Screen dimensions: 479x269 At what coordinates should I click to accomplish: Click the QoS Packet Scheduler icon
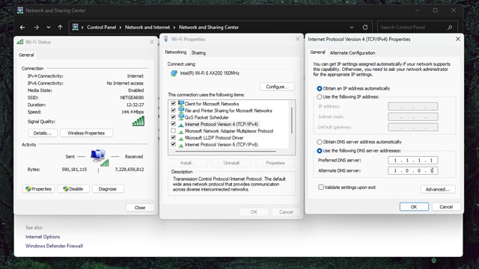point(181,117)
